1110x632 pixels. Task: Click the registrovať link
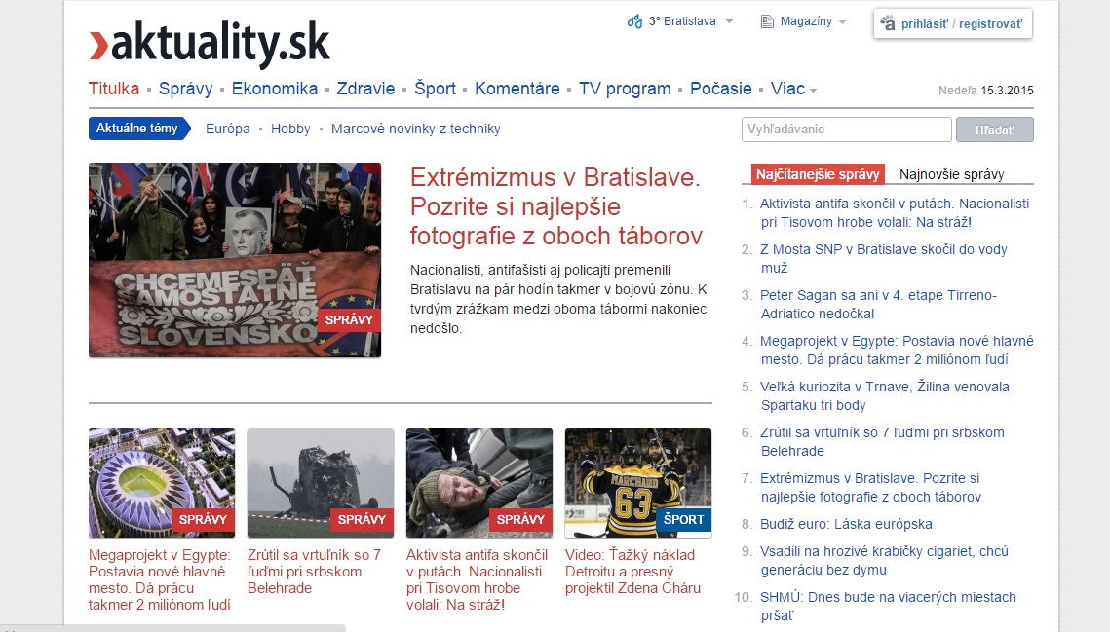click(x=990, y=24)
